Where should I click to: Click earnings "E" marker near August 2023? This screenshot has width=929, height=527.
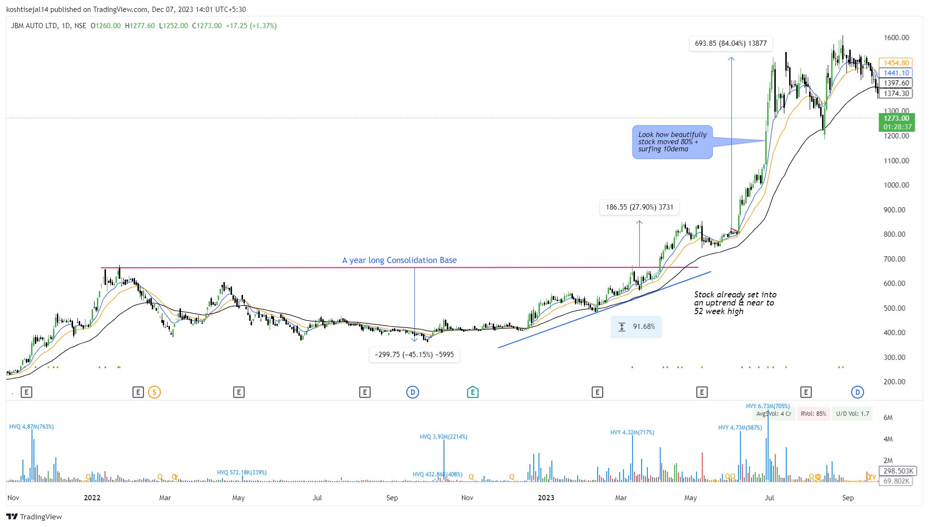pyautogui.click(x=806, y=392)
